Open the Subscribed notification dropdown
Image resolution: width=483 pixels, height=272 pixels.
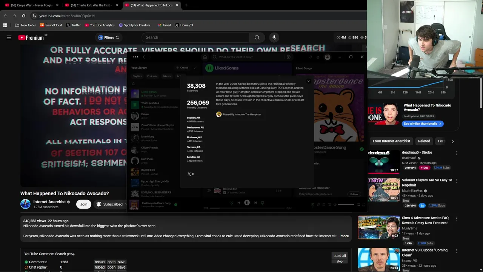coord(111,204)
